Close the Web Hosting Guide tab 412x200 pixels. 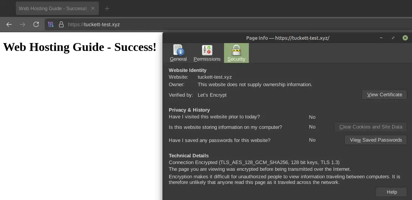pos(93,8)
